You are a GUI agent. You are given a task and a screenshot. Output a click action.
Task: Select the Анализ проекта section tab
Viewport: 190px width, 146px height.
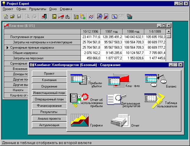coord(49,118)
